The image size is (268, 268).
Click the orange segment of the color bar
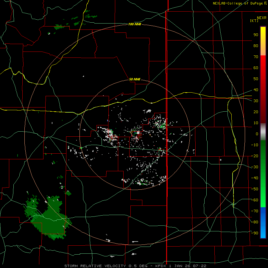(263, 49)
